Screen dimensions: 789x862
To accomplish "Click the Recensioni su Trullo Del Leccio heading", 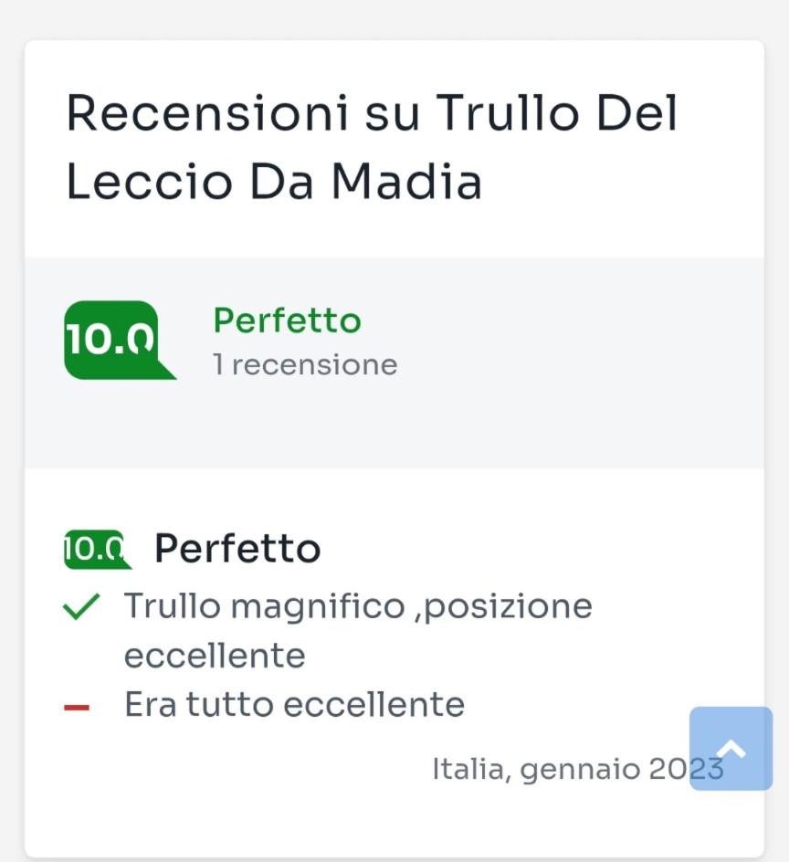I will (371, 147).
